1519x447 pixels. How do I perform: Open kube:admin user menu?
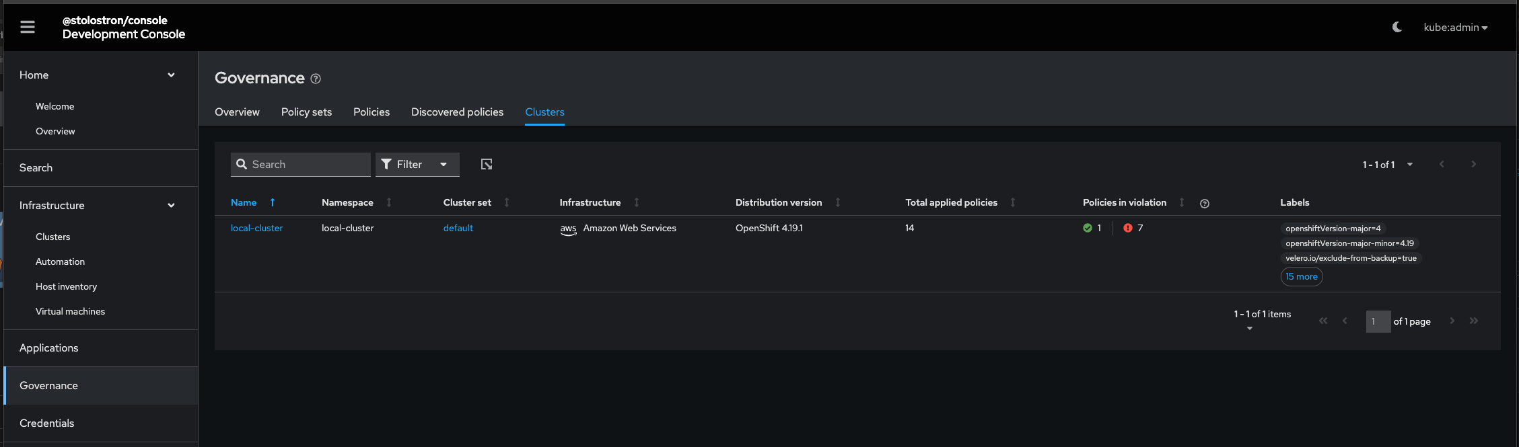[1455, 28]
